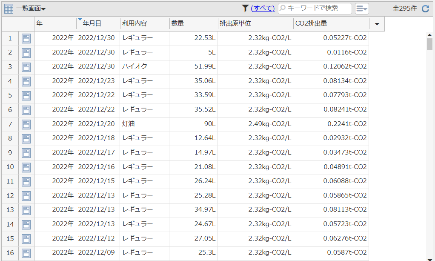The image size is (435, 261).
Task: Click the detail icon in row 14
Action: tap(26, 224)
